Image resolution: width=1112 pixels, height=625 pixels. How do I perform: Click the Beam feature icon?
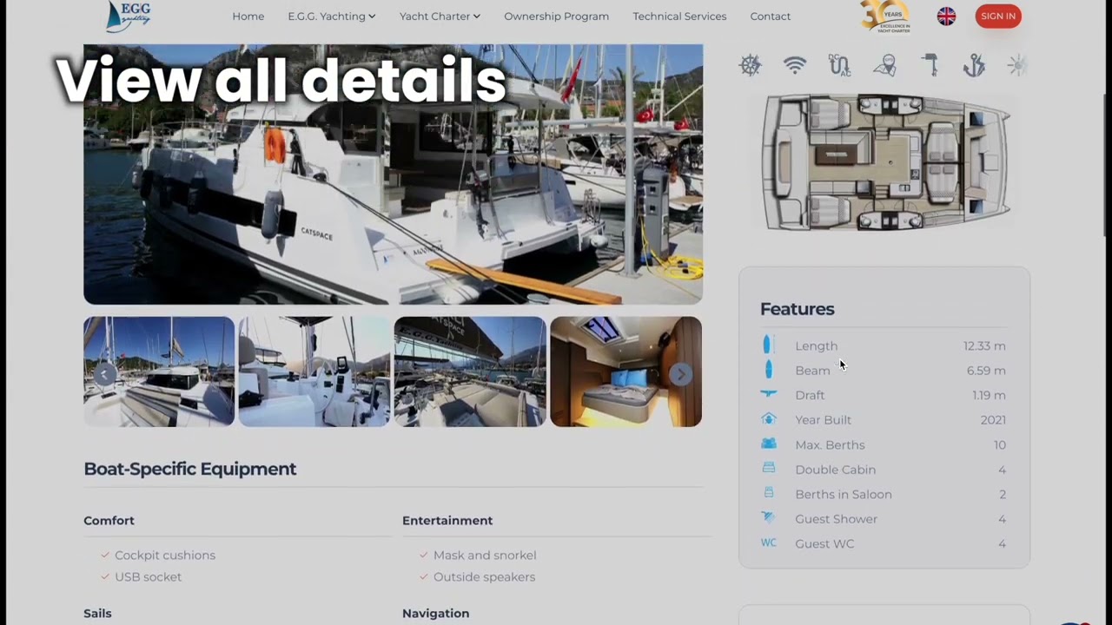pyautogui.click(x=768, y=370)
